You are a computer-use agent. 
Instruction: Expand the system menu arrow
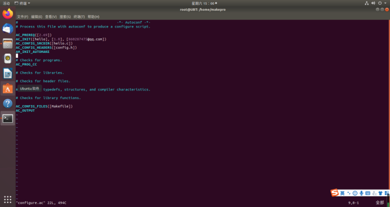coord(385,3)
